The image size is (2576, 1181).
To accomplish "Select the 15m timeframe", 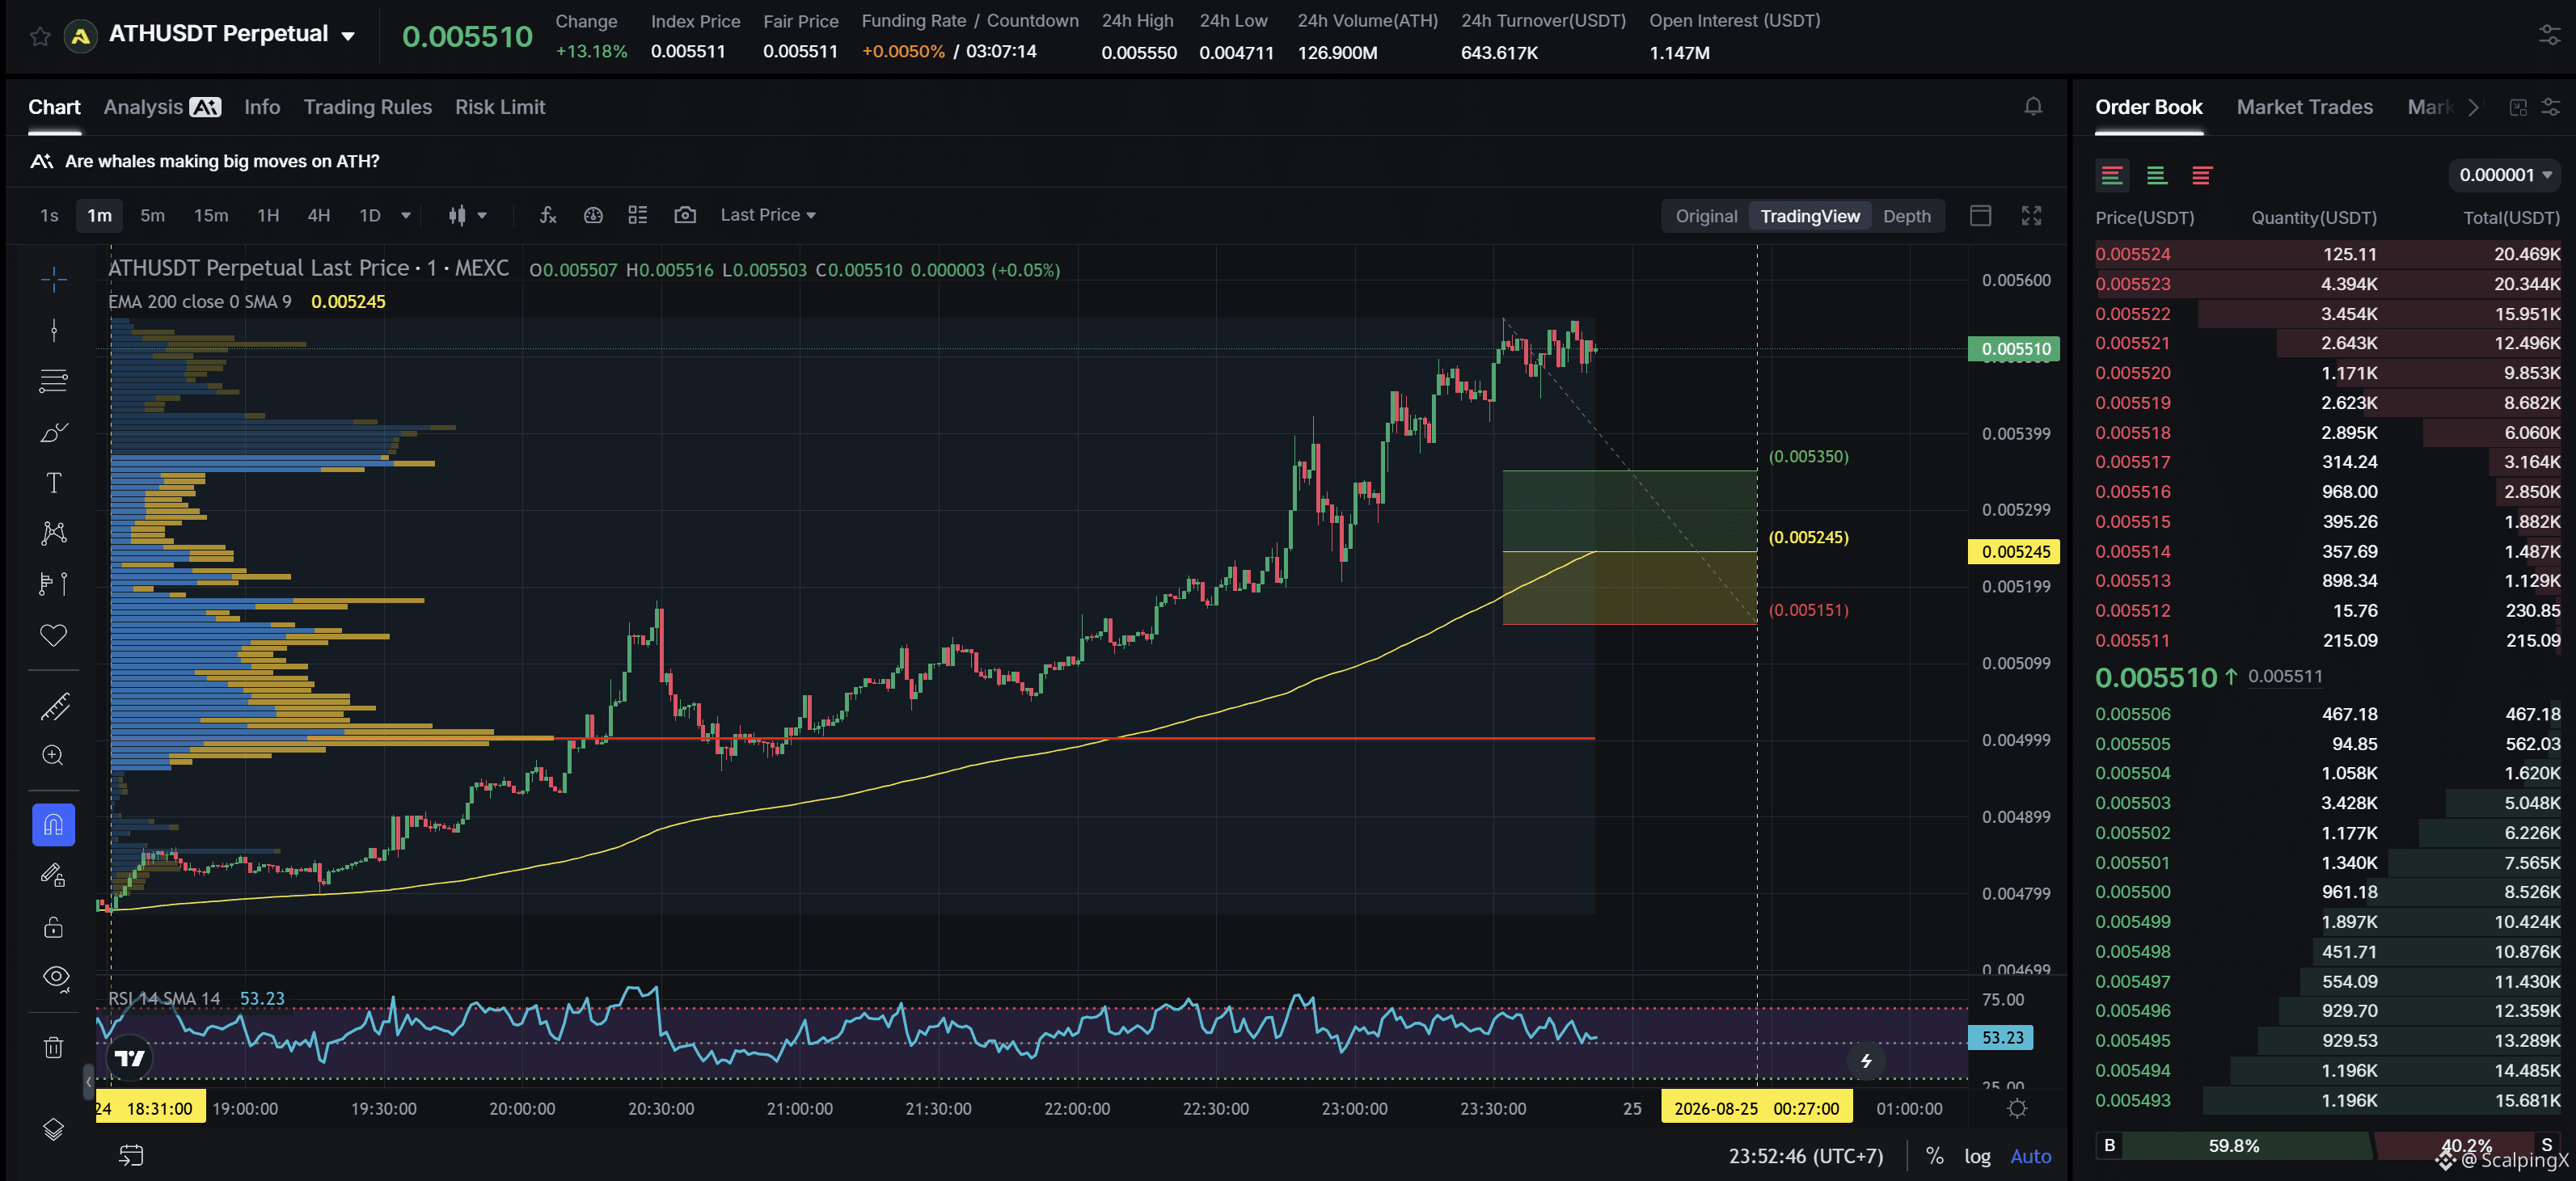I will click(x=211, y=215).
